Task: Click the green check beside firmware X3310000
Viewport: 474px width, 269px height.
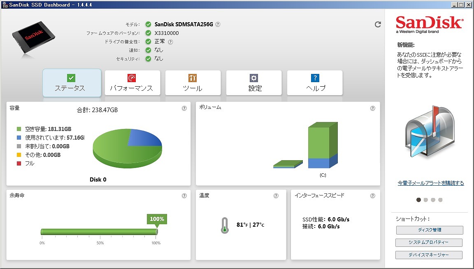Action: (148, 33)
